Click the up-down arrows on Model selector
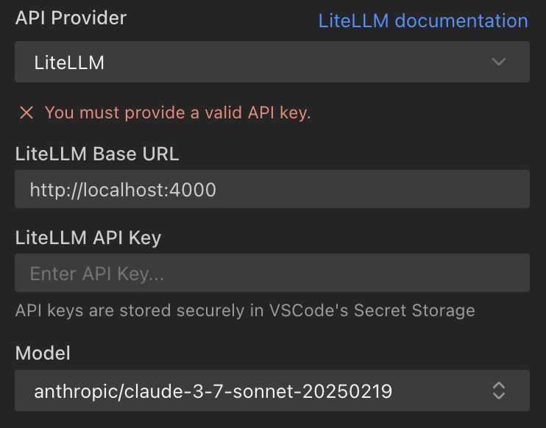 point(499,390)
